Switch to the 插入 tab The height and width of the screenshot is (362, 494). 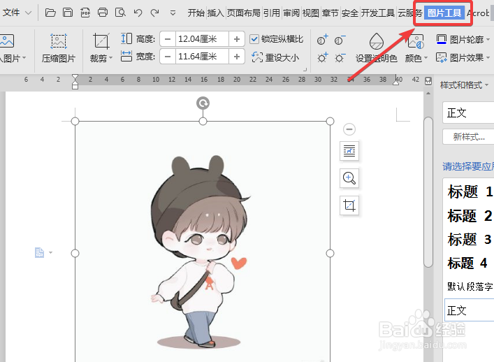(215, 13)
